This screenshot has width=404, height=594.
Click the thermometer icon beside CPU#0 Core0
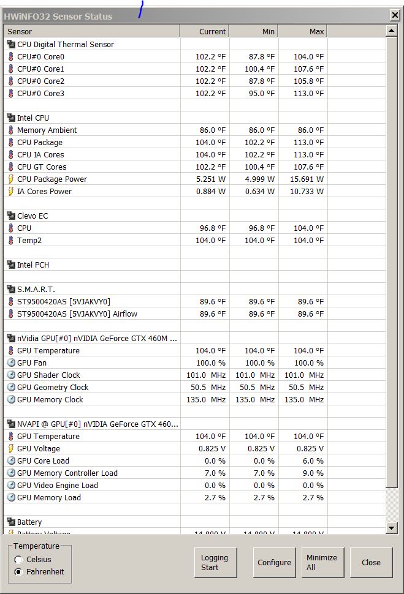10,56
